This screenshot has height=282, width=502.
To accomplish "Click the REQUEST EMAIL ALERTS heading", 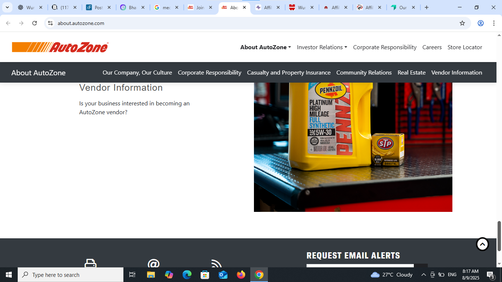I will click(353, 256).
